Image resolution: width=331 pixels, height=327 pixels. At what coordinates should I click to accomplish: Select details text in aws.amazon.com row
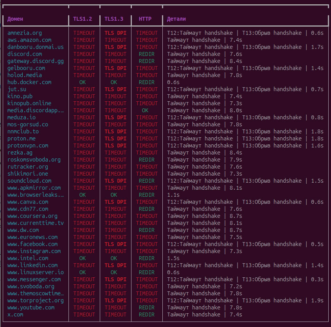[x=204, y=40]
